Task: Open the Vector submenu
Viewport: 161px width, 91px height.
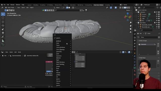Action: point(62,79)
